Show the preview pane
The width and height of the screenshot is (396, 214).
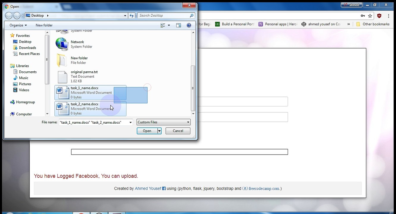(x=179, y=25)
